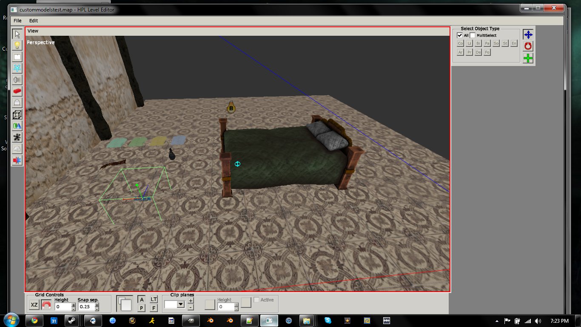Decrease the Snap sep. stepper value
This screenshot has width=581, height=327.
click(97, 309)
